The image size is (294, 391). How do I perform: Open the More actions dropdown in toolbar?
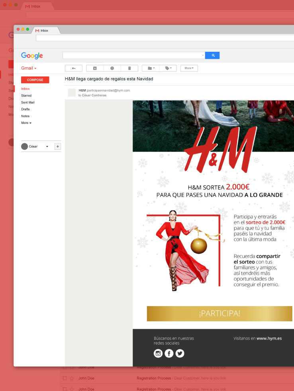coord(189,68)
